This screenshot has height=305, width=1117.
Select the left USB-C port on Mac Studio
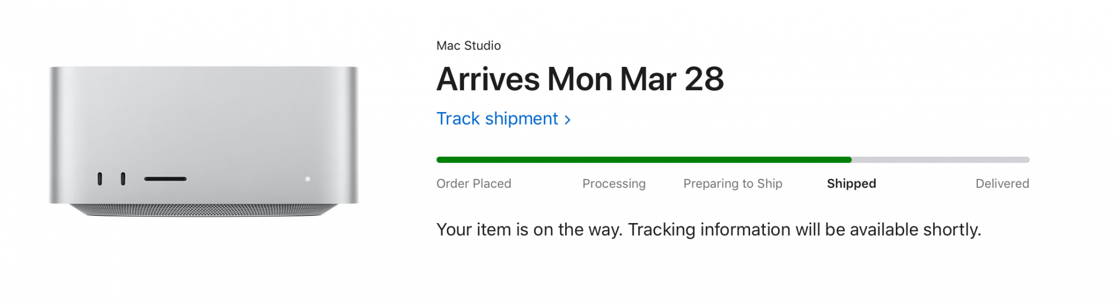[x=100, y=179]
